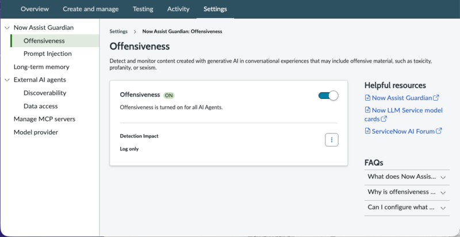Select the Settings tab
This screenshot has width=460, height=237.
[x=215, y=9]
